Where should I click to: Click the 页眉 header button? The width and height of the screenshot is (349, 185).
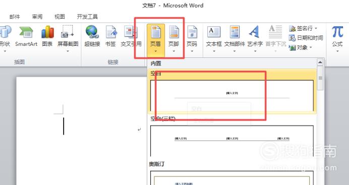pyautogui.click(x=155, y=40)
